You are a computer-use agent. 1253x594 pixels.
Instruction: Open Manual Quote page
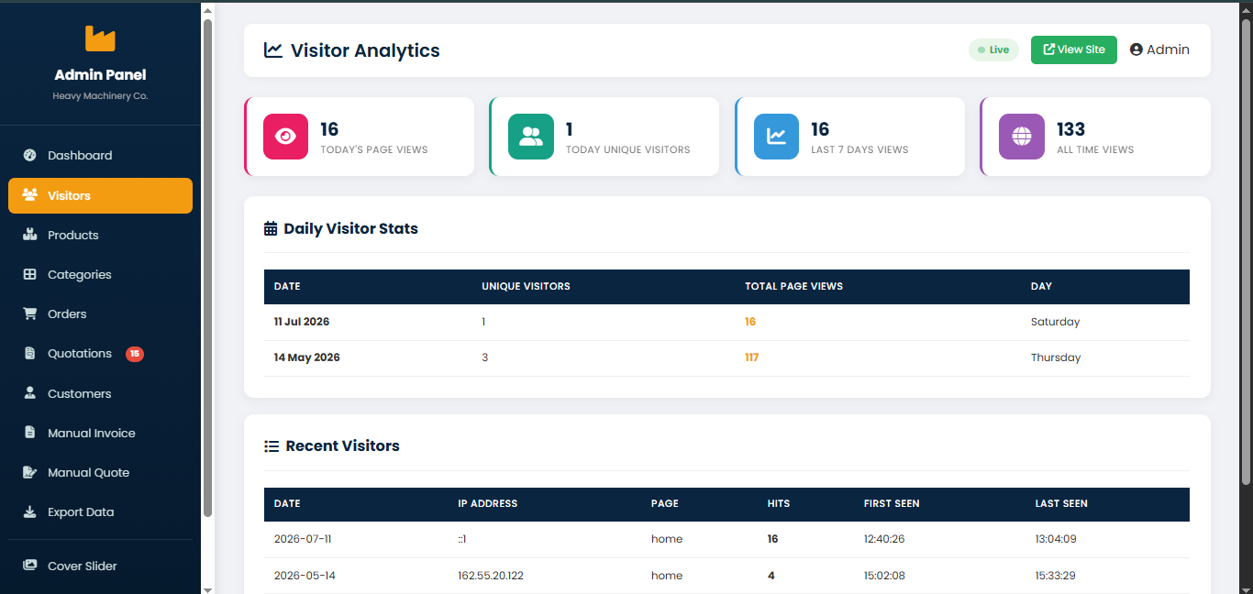100,472
